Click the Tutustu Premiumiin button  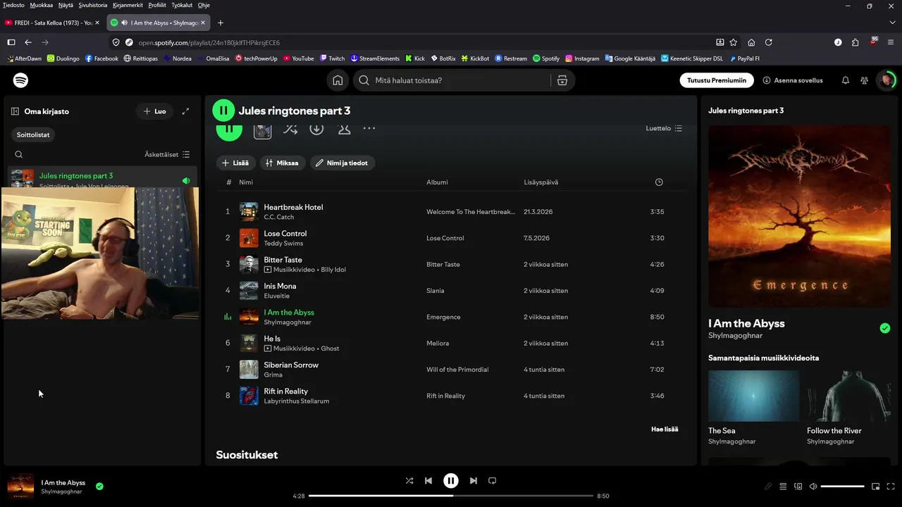717,80
